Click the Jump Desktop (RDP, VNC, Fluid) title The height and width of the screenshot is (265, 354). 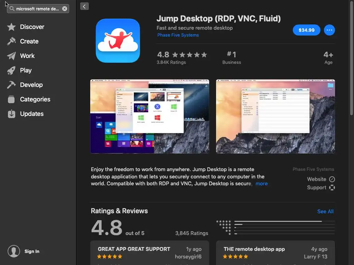point(218,19)
